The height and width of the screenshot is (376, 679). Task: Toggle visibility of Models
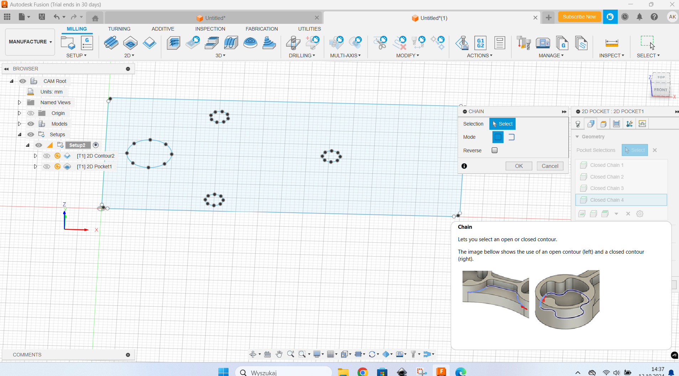pyautogui.click(x=31, y=124)
